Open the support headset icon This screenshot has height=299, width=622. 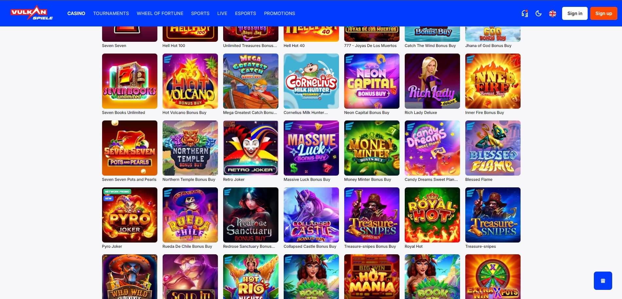coord(524,13)
